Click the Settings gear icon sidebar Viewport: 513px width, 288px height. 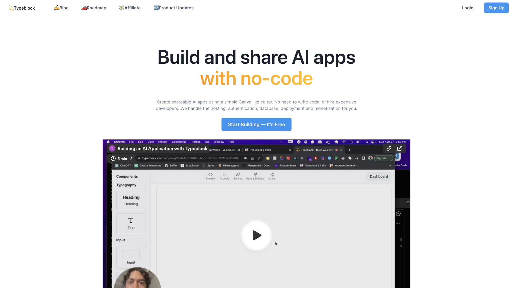tap(398, 213)
